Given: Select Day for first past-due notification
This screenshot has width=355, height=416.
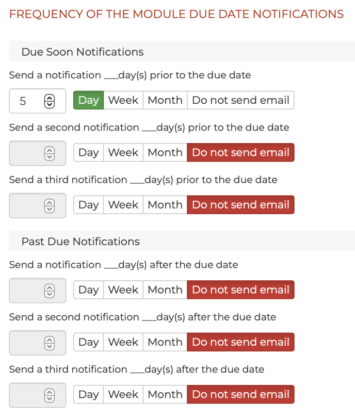Looking at the screenshot, I should click(88, 290).
